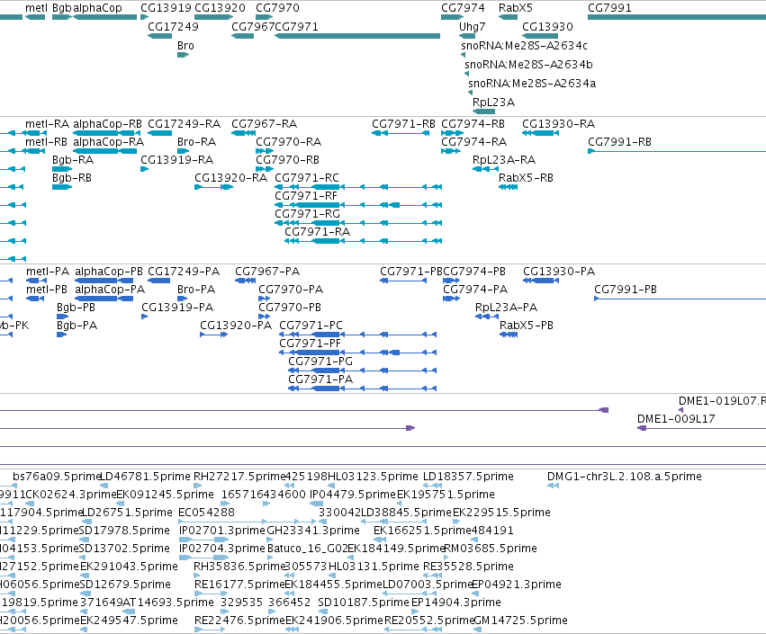Click the alphaCop gene label
The height and width of the screenshot is (634, 766).
(97, 8)
